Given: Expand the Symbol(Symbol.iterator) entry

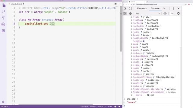Looking at the screenshot, I should coord(132,89).
